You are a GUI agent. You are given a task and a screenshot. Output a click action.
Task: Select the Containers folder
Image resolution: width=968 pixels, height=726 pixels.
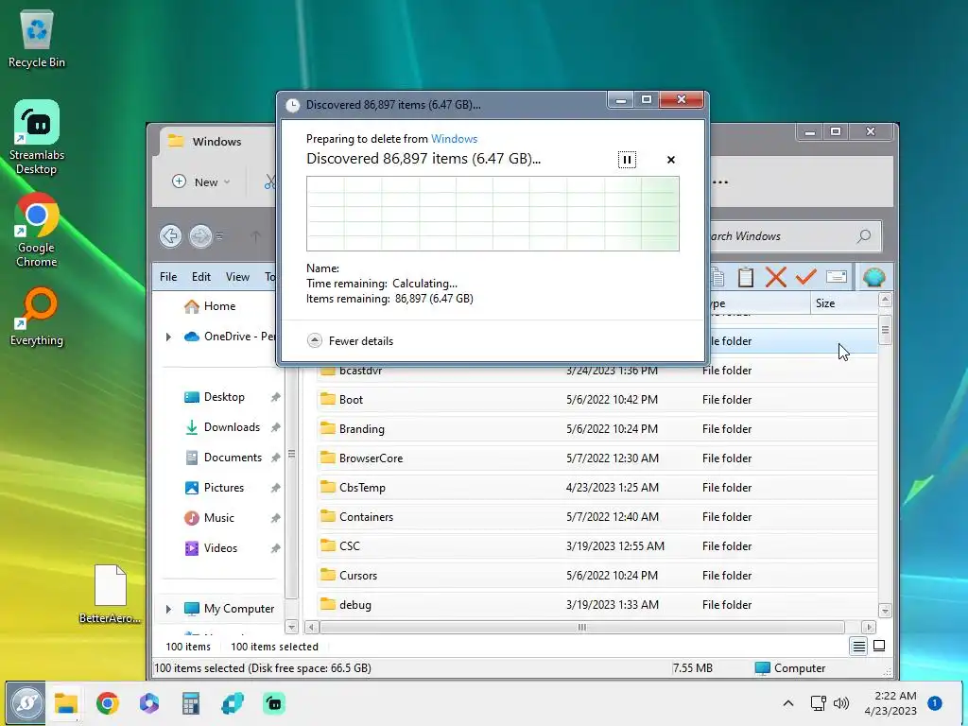[x=597, y=517]
